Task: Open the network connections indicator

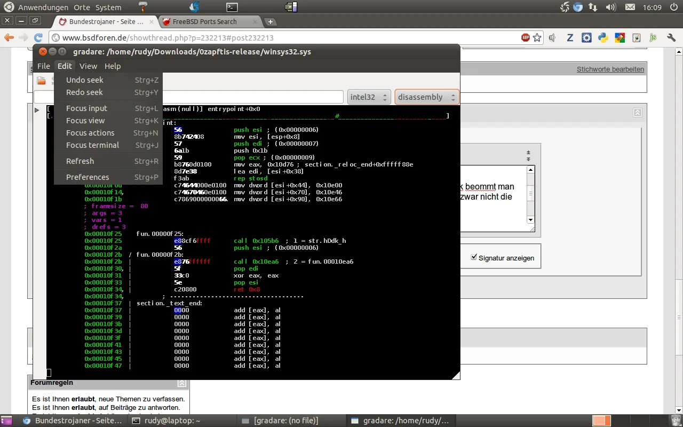Action: (593, 7)
